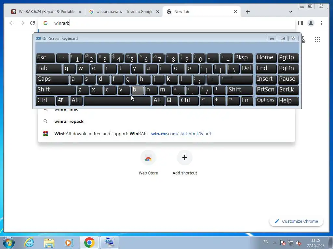The height and width of the screenshot is (249, 333).
Task: Open the Google apps grid
Action: coord(317,39)
